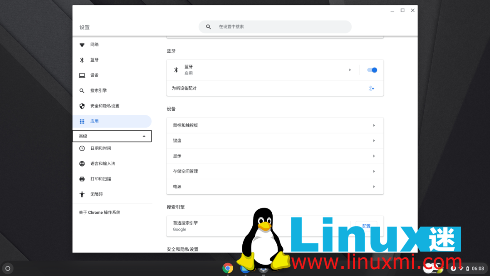Screen dimensions: 490x276
Task: Open 关于 Chrome 操作系统 link
Action: click(x=99, y=212)
